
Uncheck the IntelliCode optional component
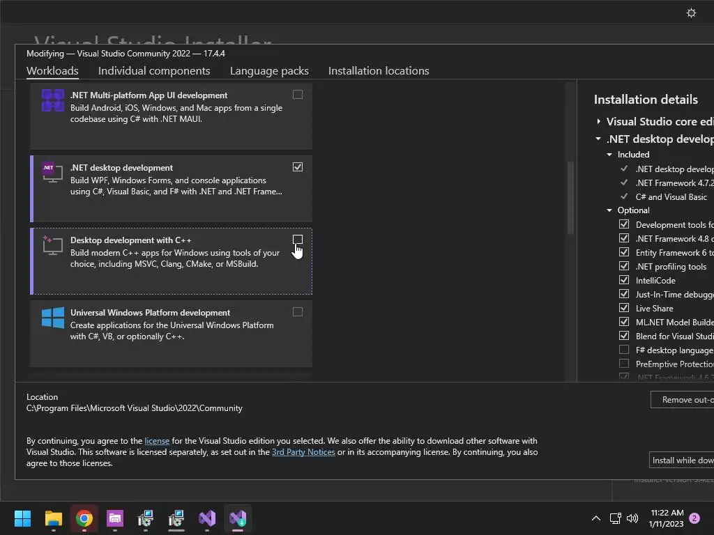pos(624,280)
